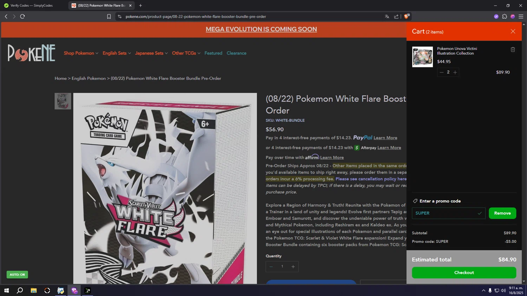
Task: Open Mega Evolution coming soon banner
Action: click(x=261, y=29)
